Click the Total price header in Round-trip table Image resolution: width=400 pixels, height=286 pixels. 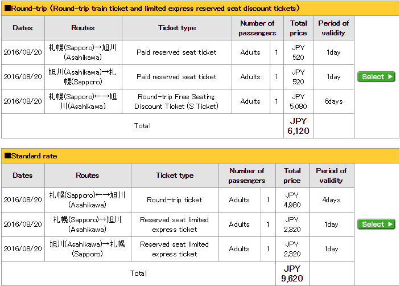pyautogui.click(x=299, y=28)
